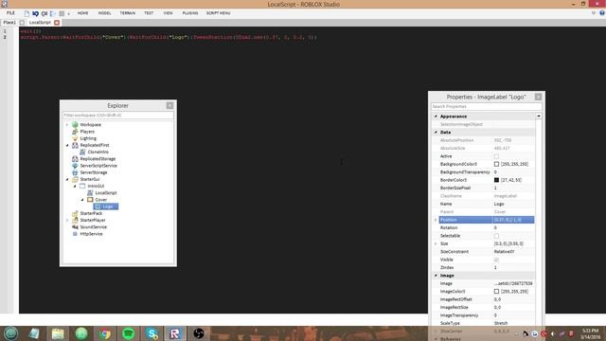Select ServerScriptService icon in Explorer
This screenshot has width=606, height=341.
[x=75, y=166]
